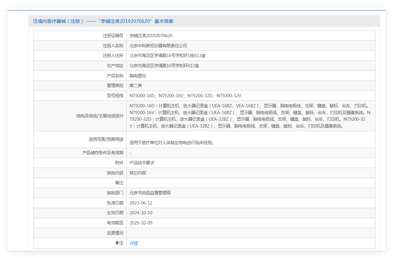Click approval department 北京市药品监督管理局
The image size is (393, 258).
[150, 193]
